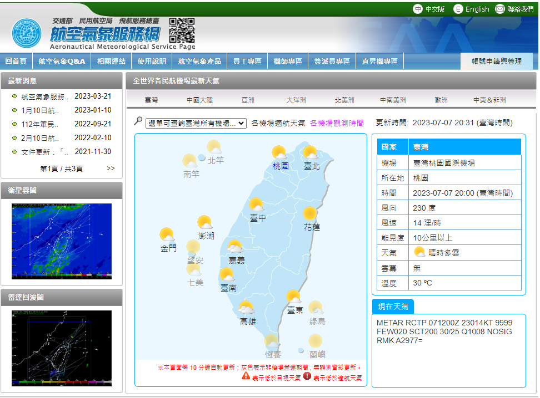Click the greyed Green Island (綠島) weather icon
The image size is (540, 398).
(x=316, y=308)
